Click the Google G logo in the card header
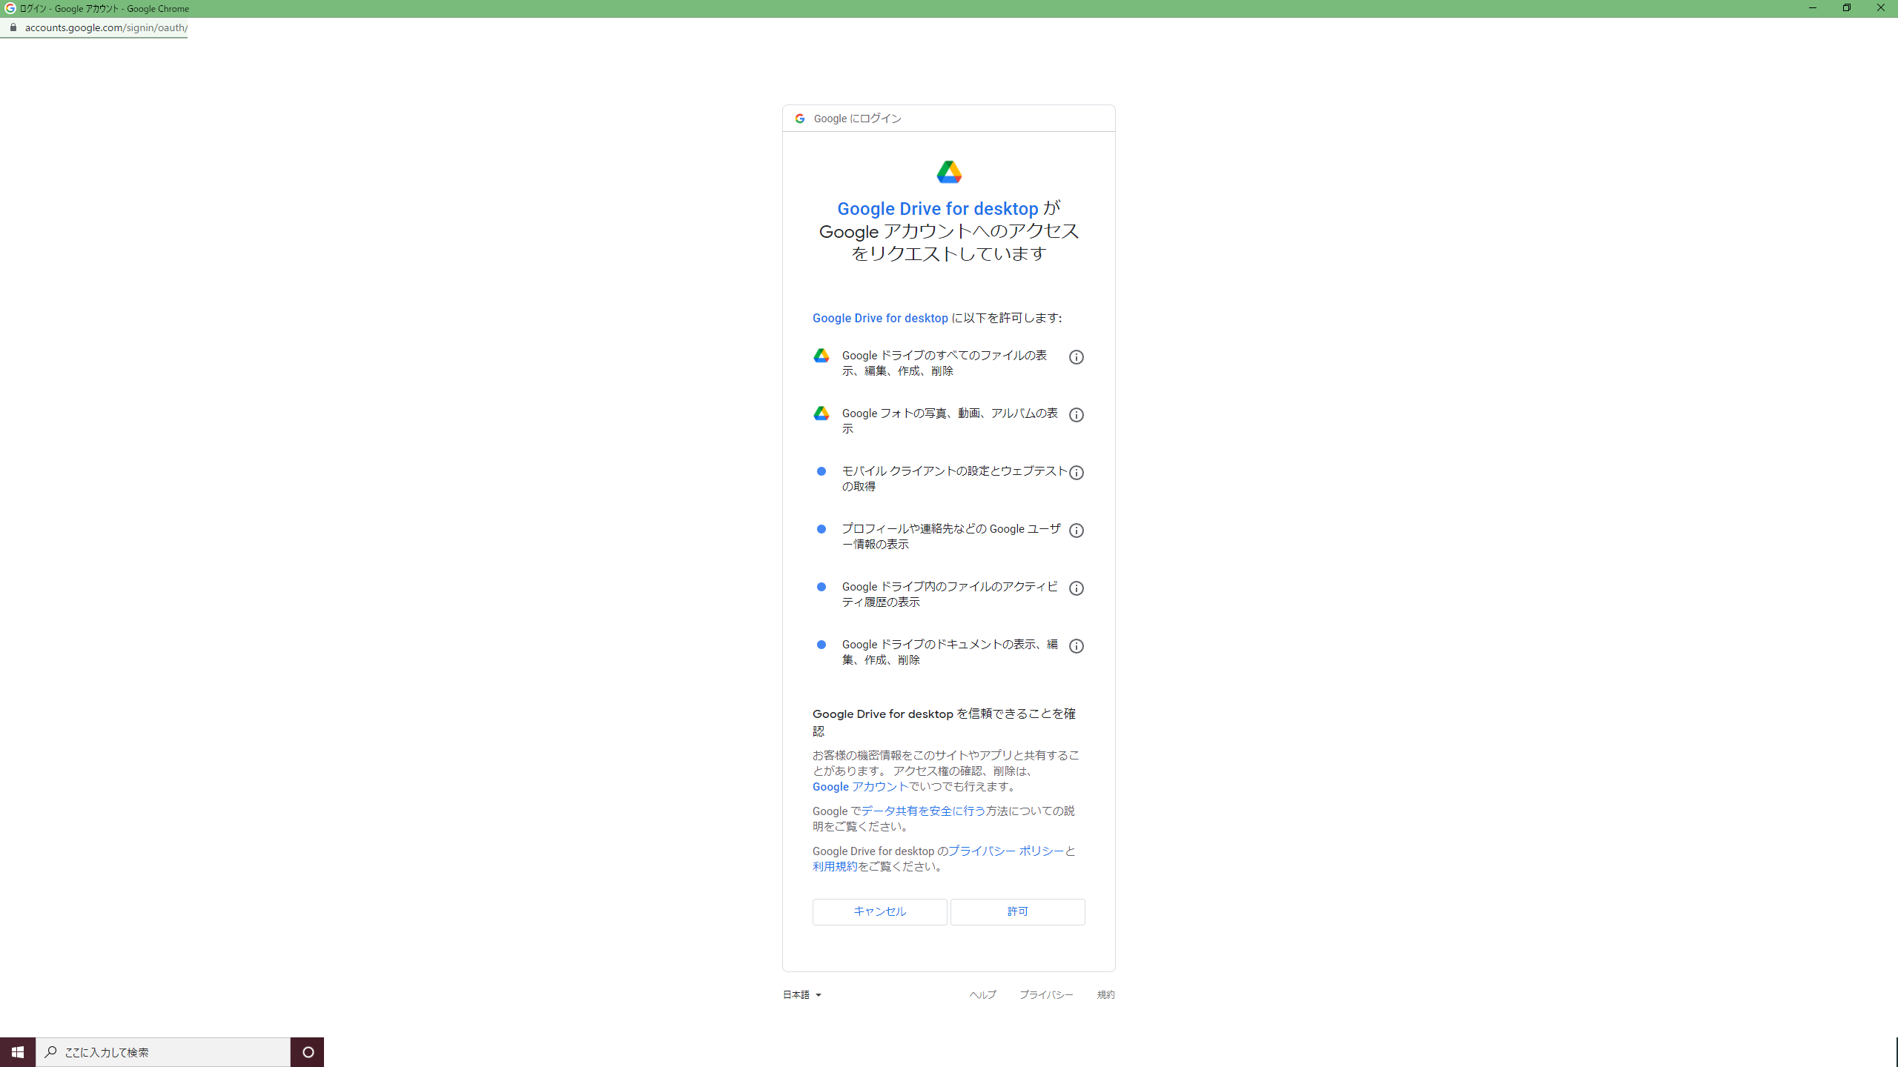This screenshot has height=1067, width=1898. pyautogui.click(x=798, y=118)
